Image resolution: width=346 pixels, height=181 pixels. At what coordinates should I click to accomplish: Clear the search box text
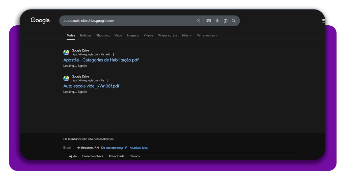198,21
